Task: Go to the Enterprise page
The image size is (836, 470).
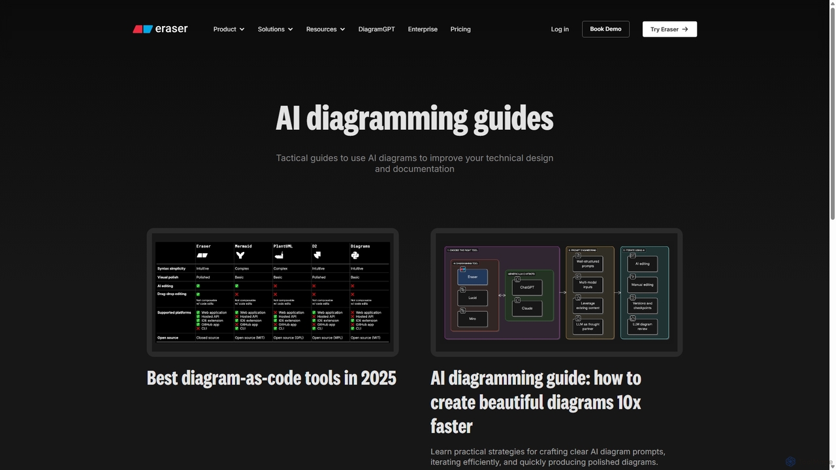Action: (423, 29)
